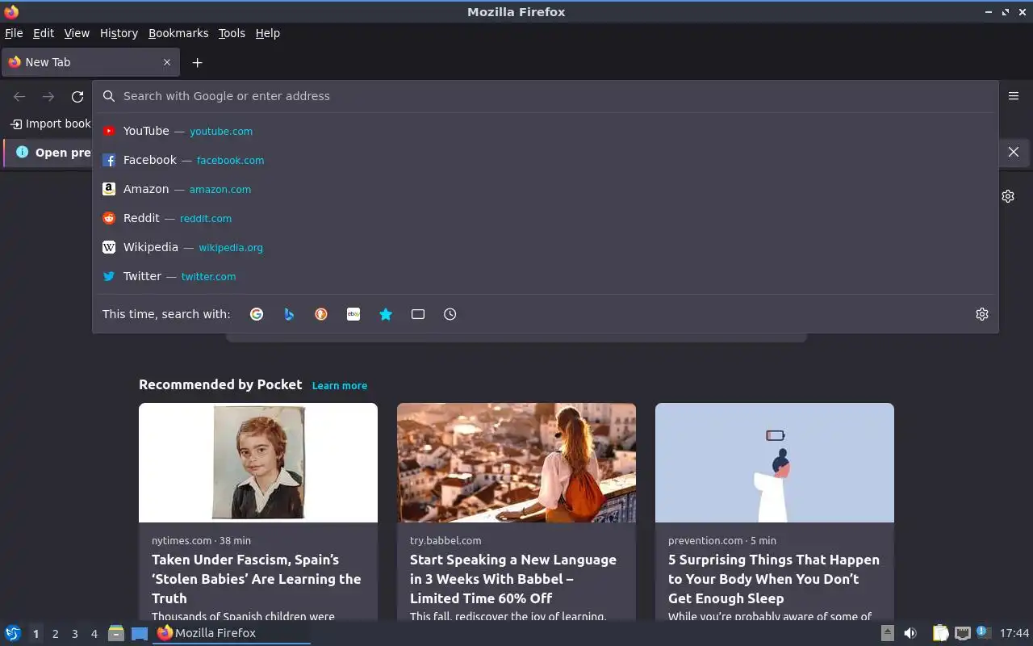Open new tab personalize gear icon
Screen dimensions: 1033x646
point(1008,196)
